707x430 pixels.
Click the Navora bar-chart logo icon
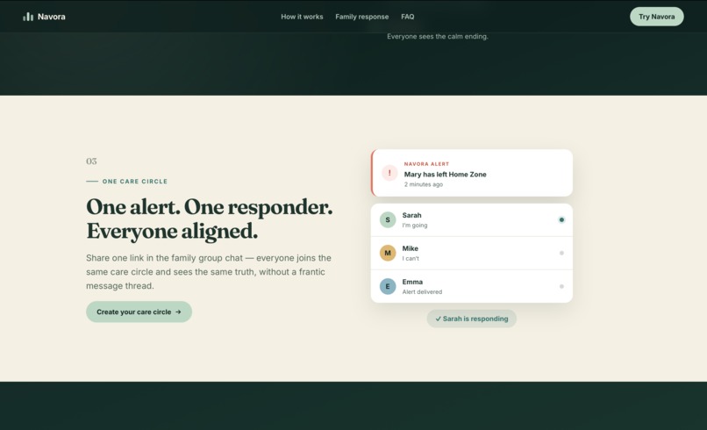click(x=28, y=17)
